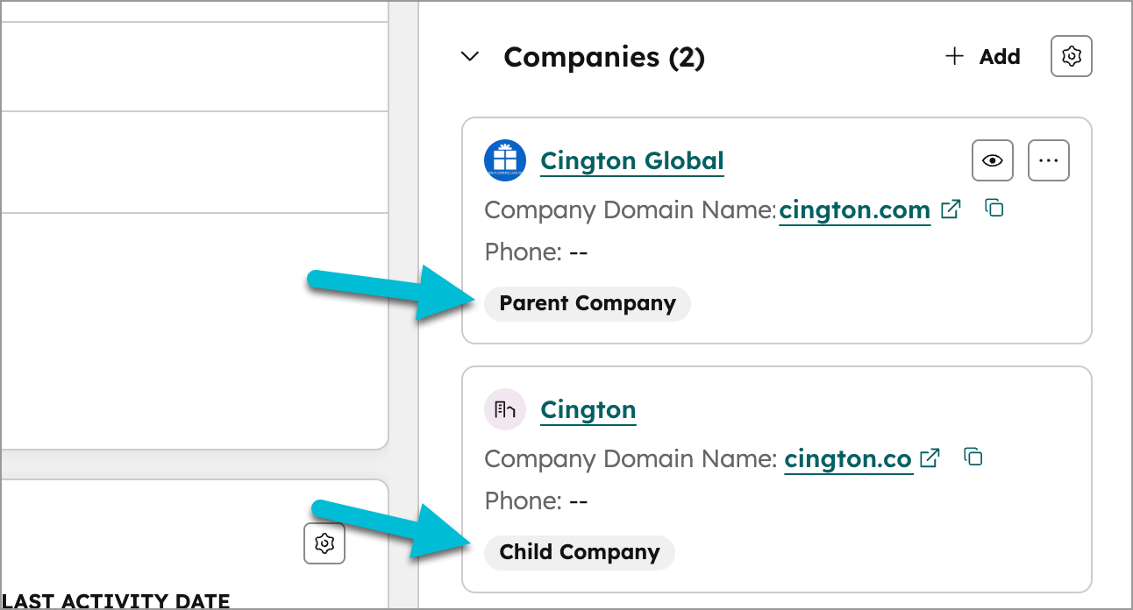Image resolution: width=1133 pixels, height=610 pixels.
Task: Add a new company with the Add button
Action: click(998, 55)
